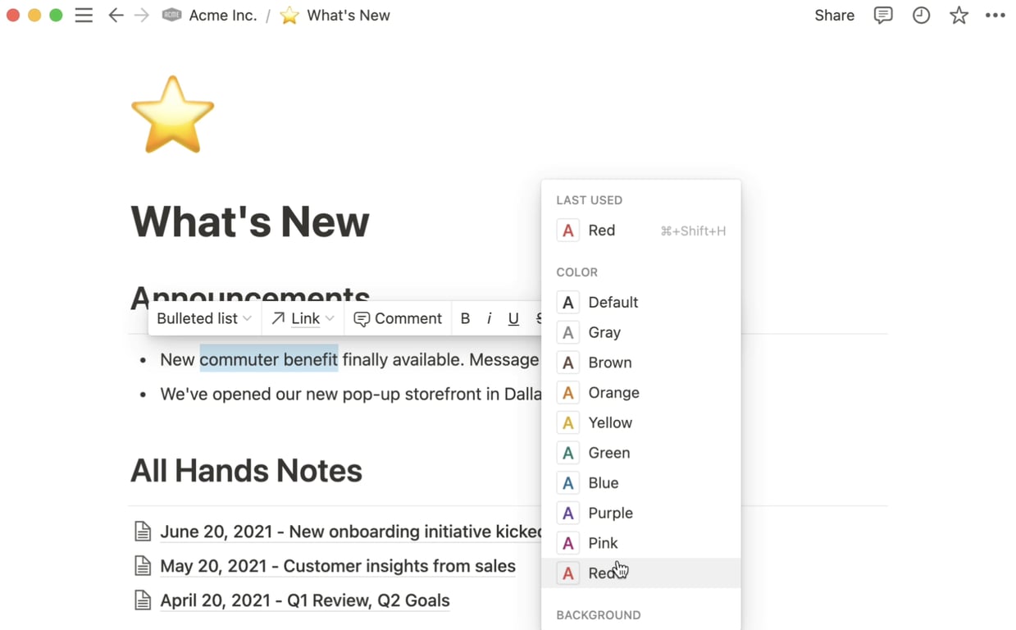Viewport: 1016px width, 630px height.
Task: Toggle bold formatting
Action: (465, 319)
